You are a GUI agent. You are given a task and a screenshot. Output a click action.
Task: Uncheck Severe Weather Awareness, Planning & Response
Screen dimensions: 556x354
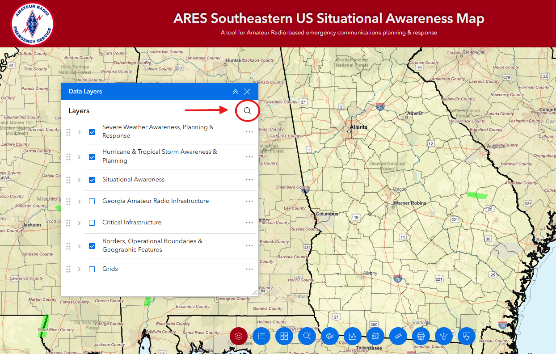point(92,132)
